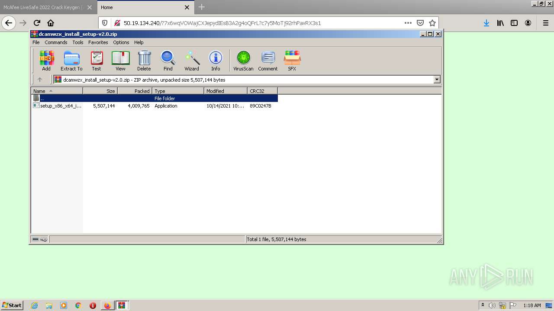Screen dimensions: 554x311
Task: Click the Delete trash icon
Action: point(144,60)
